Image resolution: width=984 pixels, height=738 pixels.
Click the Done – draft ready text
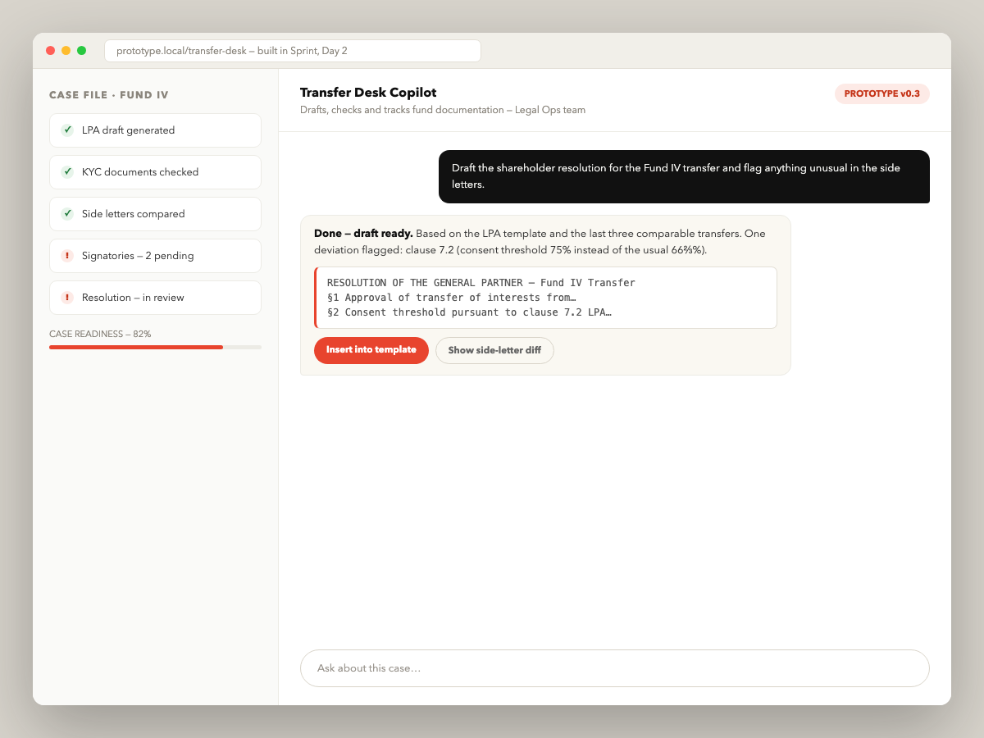pyautogui.click(x=363, y=234)
